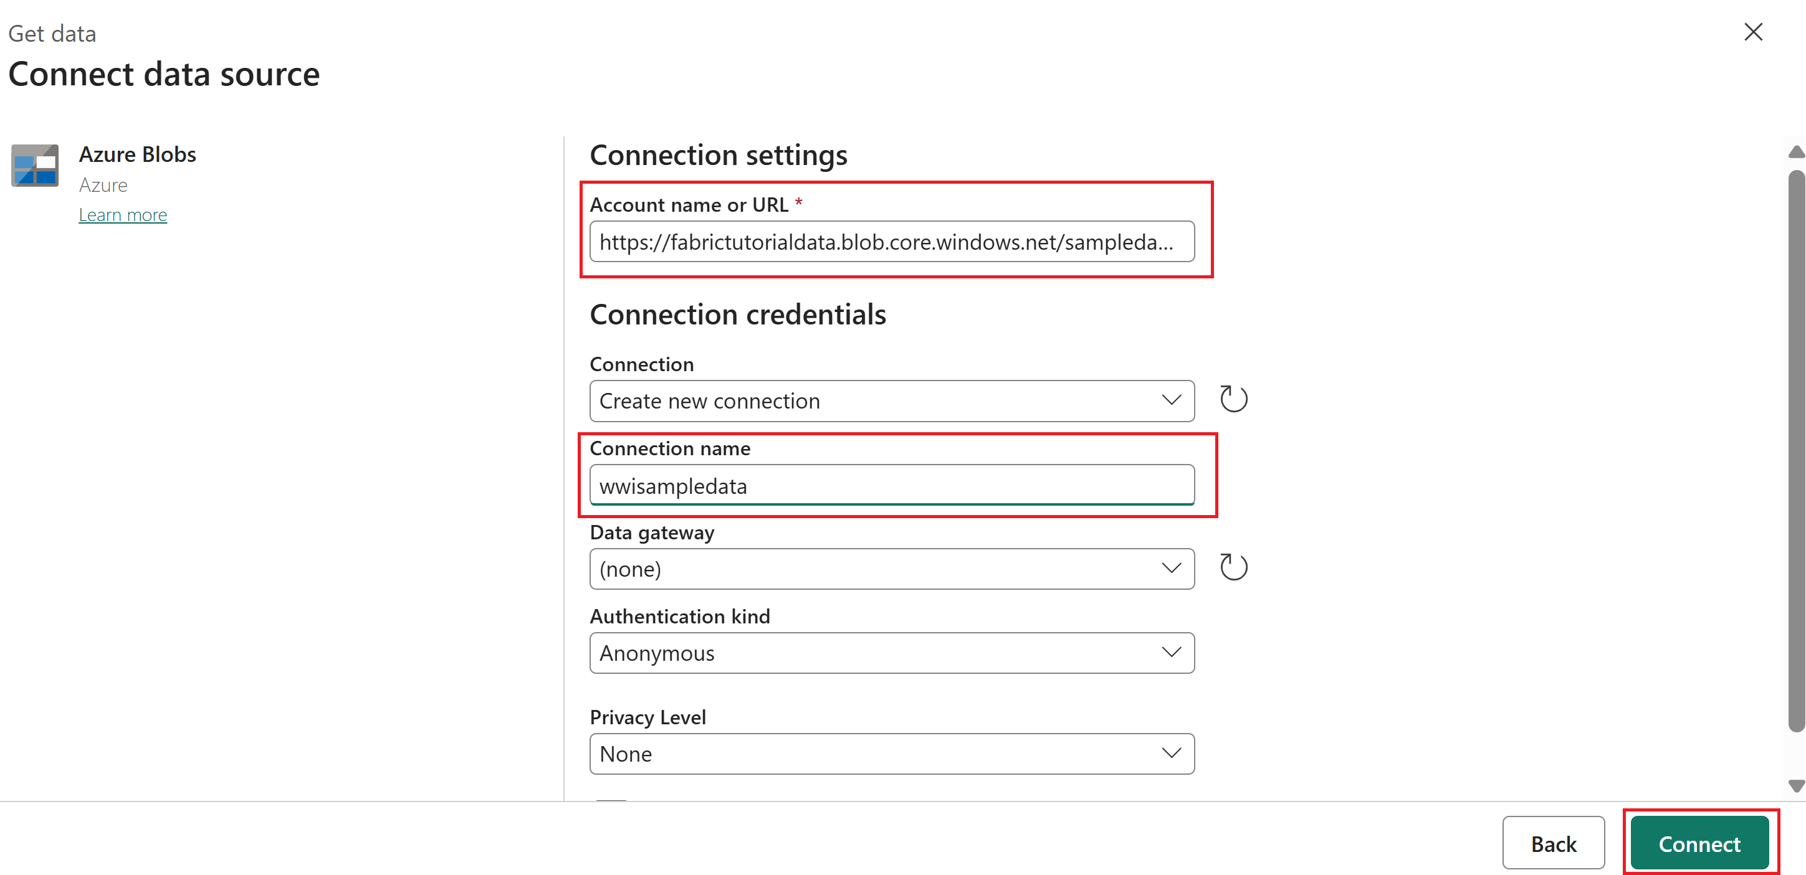The height and width of the screenshot is (875, 1806).
Task: Click the scrollbar down arrow
Action: [x=1796, y=786]
